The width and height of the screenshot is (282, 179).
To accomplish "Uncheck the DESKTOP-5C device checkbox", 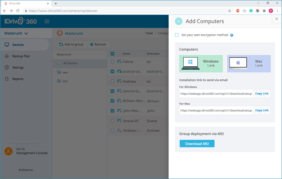I will (x=112, y=91).
